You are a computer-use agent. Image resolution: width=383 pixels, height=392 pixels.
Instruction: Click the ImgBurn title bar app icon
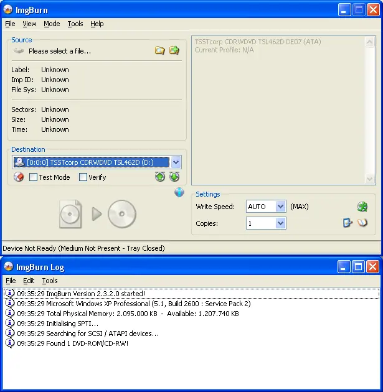(8, 10)
